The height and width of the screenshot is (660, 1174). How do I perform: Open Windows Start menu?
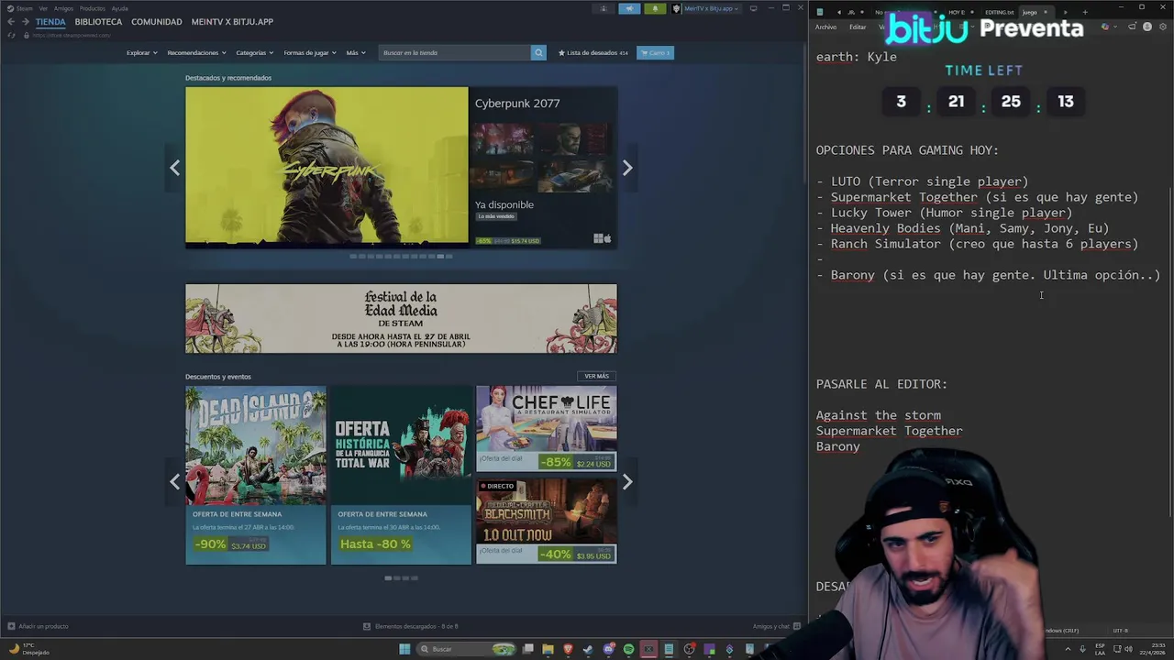coord(404,649)
